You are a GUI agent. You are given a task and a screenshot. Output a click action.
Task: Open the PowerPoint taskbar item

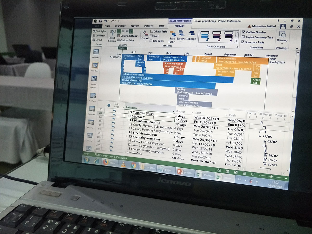[186, 172]
